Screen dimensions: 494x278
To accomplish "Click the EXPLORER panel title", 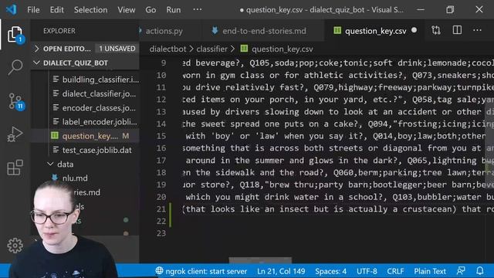I will point(59,31).
